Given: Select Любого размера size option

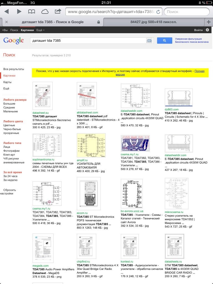Looking at the screenshot, I should pos(15,100).
